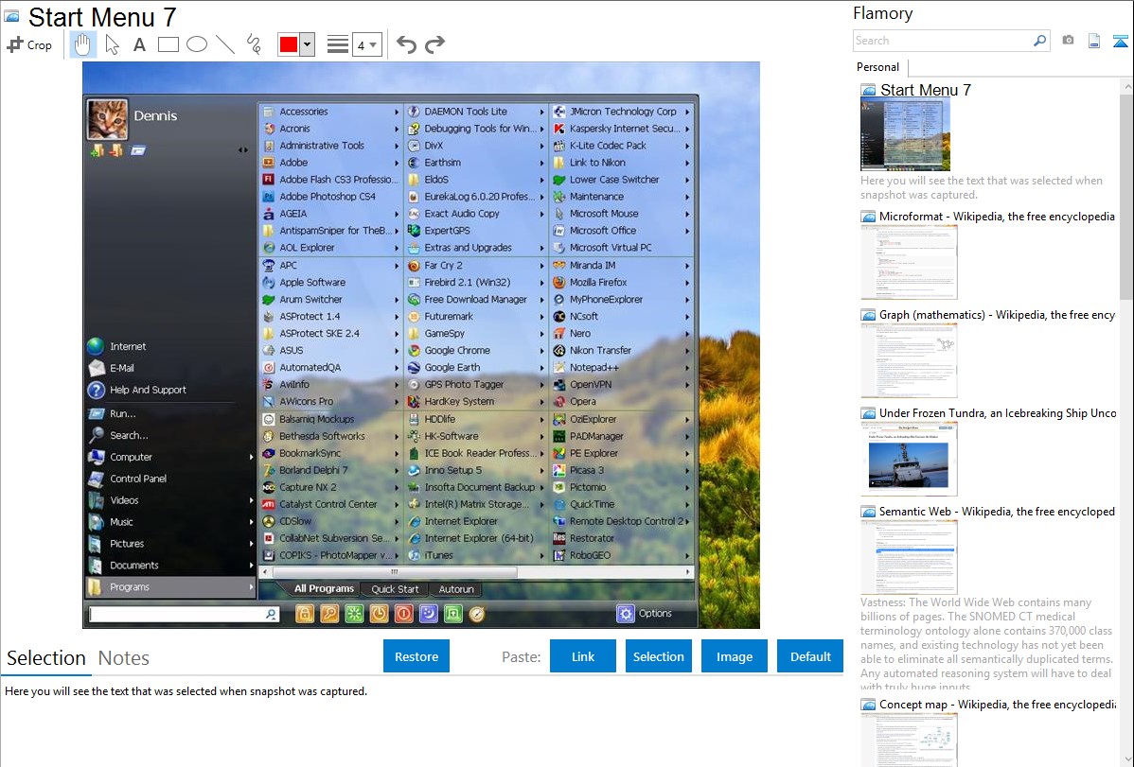Undo the last annotation
The height and width of the screenshot is (767, 1134).
406,44
